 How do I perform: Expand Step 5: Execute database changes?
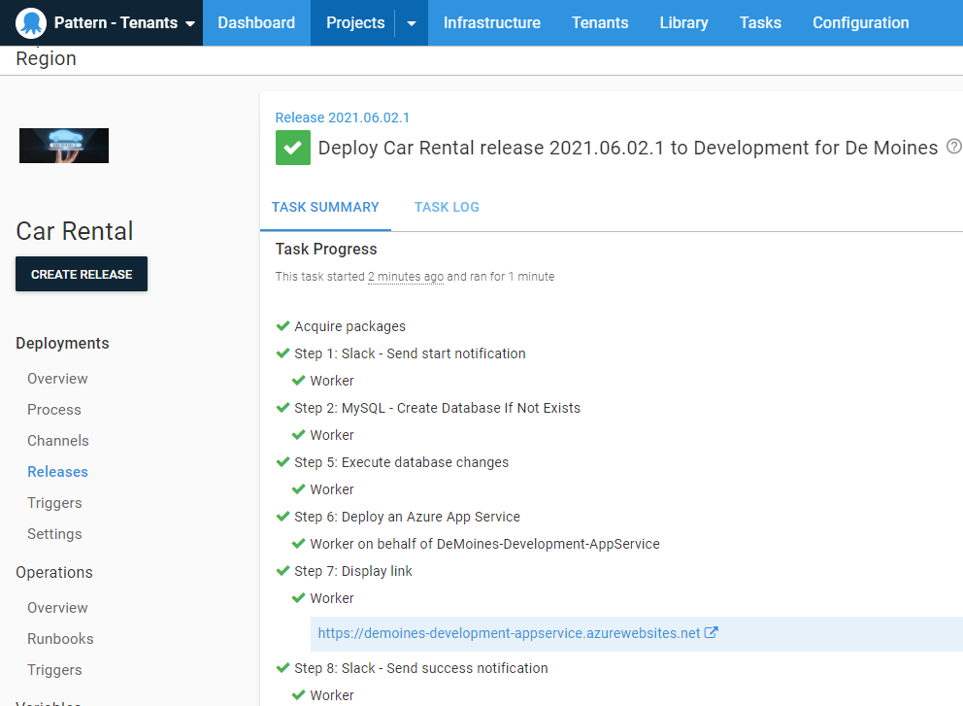pos(401,462)
